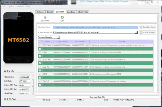This screenshot has width=162, height=107.
Task: Click the EBR2 name cell
Action: click(x=48, y=74)
